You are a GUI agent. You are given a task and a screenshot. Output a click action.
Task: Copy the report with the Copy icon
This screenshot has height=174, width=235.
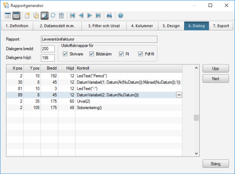(36, 16)
